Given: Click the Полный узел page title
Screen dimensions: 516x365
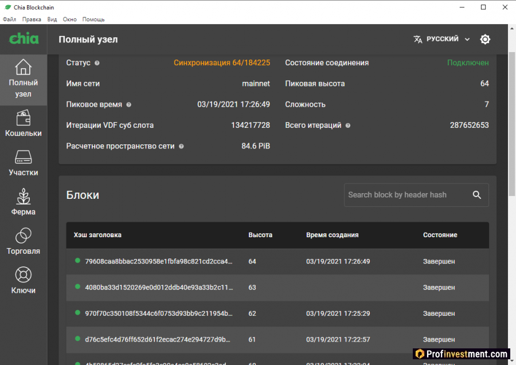Looking at the screenshot, I should (x=88, y=40).
